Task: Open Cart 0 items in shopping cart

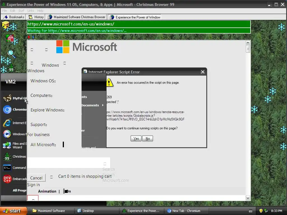Action: (85, 176)
